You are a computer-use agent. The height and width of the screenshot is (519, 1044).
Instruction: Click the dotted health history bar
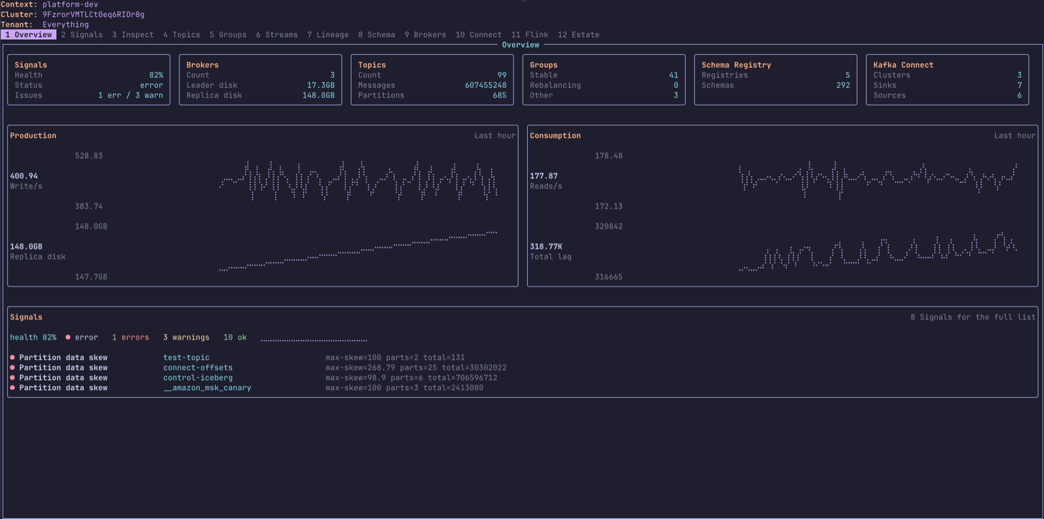(x=314, y=340)
